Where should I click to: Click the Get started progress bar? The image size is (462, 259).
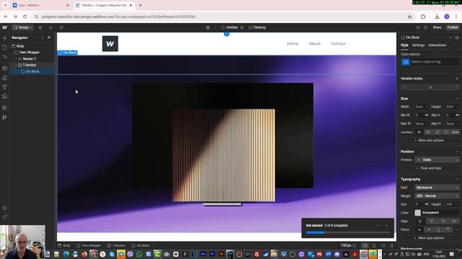click(x=348, y=232)
